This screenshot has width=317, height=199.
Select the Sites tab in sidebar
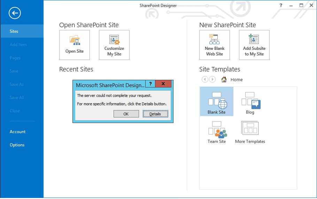click(22, 31)
